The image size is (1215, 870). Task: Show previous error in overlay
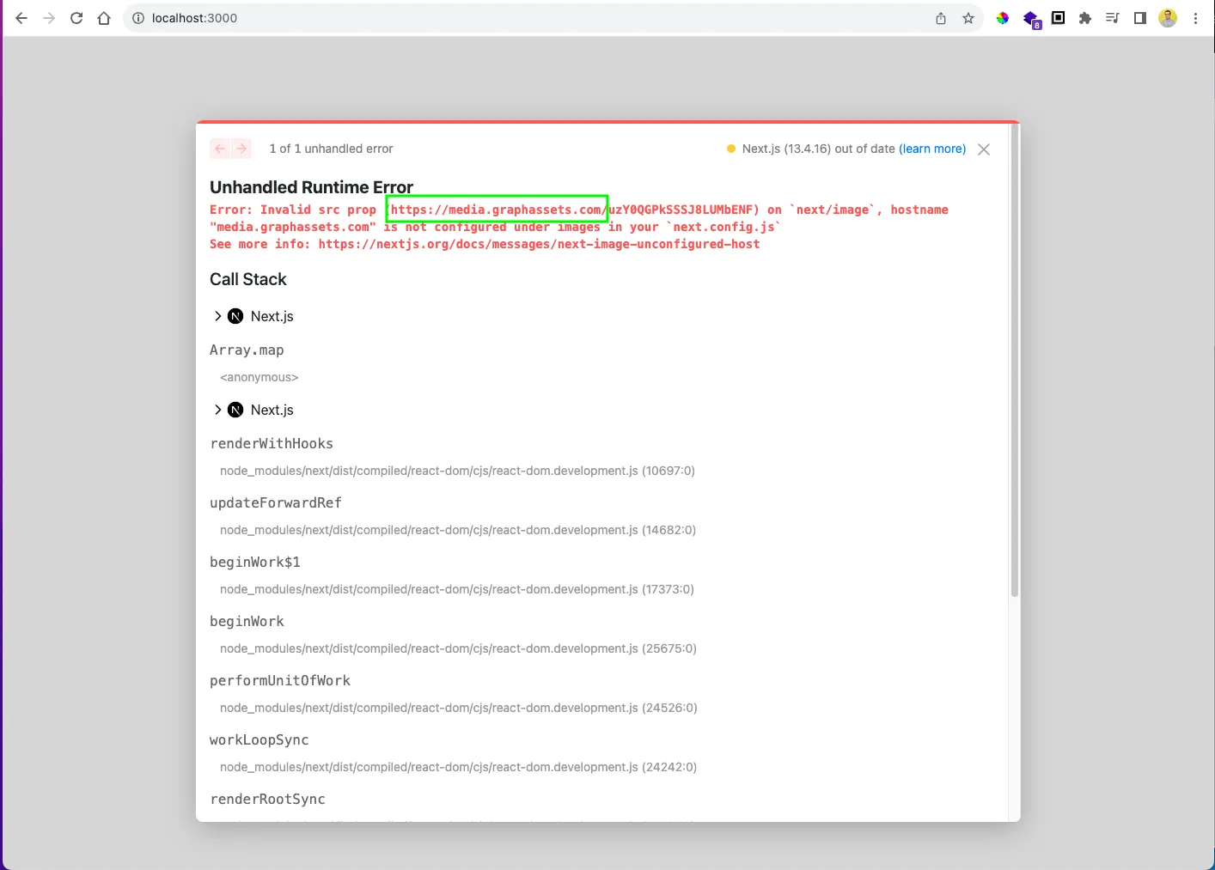(220, 149)
